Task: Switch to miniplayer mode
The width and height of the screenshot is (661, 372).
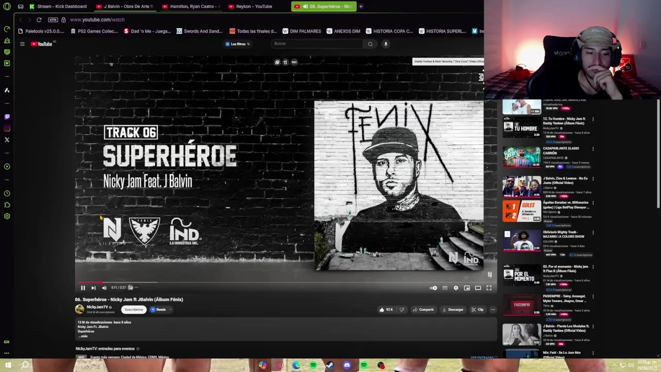Action: [467, 288]
